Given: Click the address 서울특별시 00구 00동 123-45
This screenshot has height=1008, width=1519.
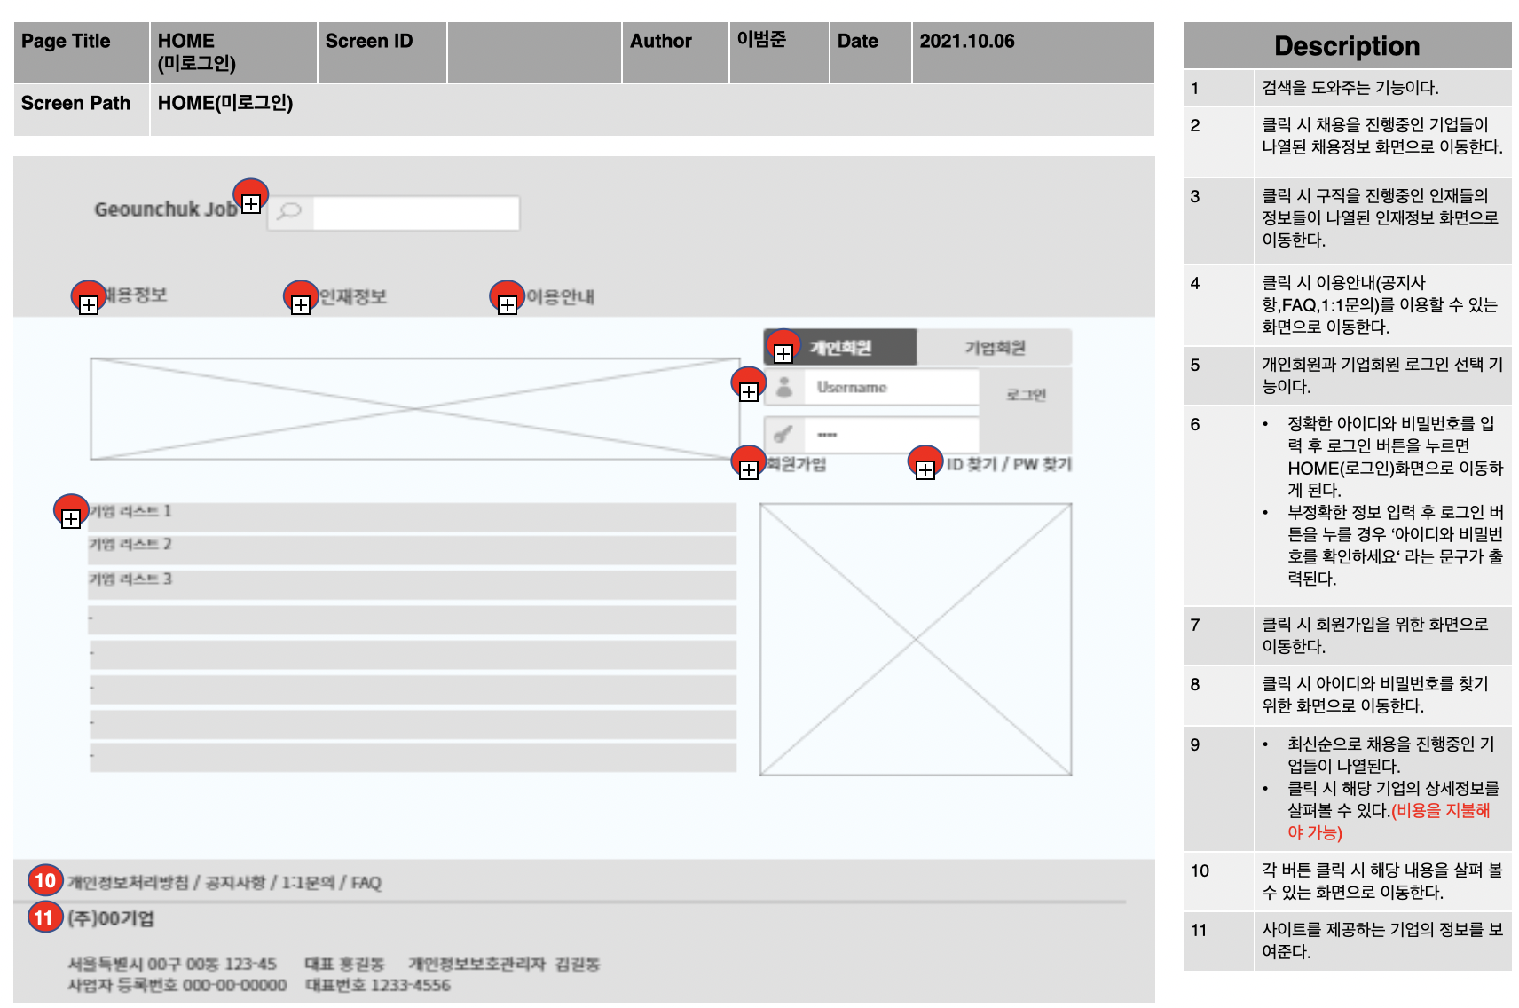Looking at the screenshot, I should [x=172, y=964].
